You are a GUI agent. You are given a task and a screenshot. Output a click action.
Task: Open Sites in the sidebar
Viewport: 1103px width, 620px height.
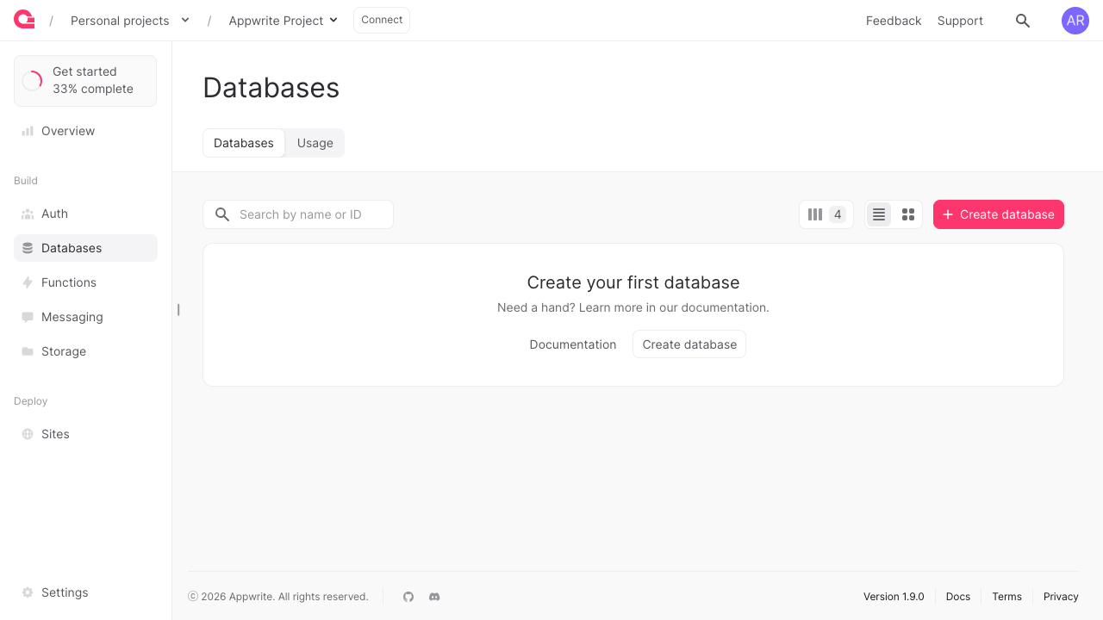(85, 434)
